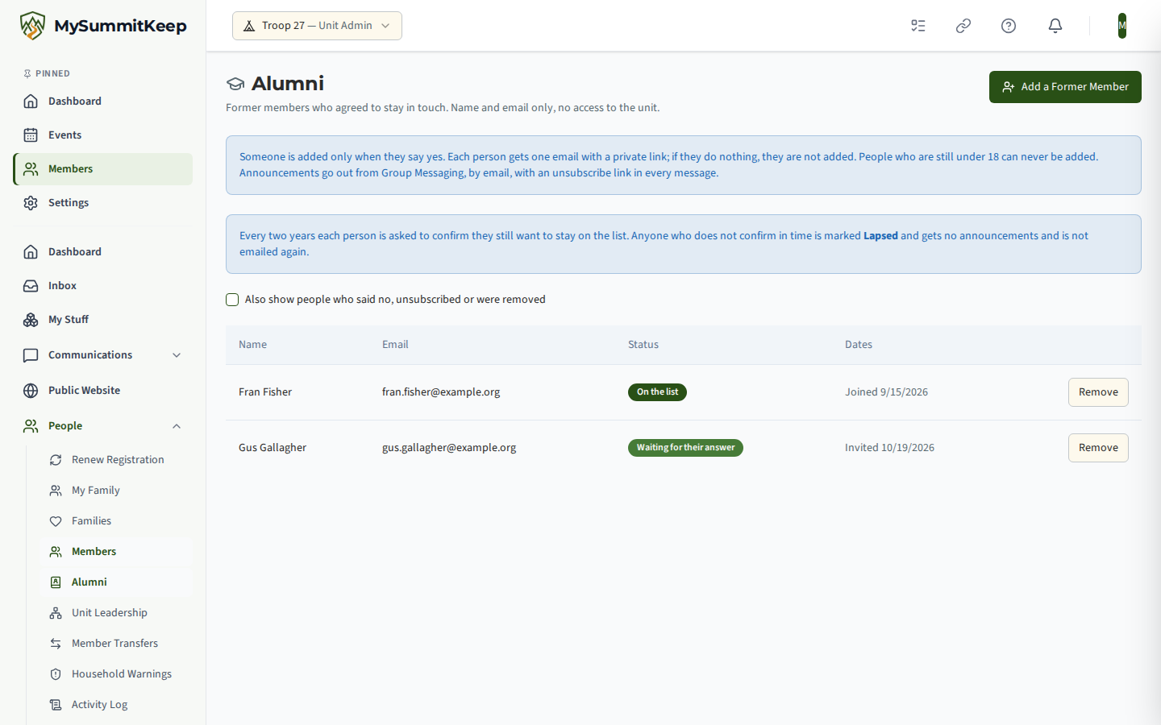
Task: Click 'Invited 10/19/2026' date text
Action: tap(889, 448)
